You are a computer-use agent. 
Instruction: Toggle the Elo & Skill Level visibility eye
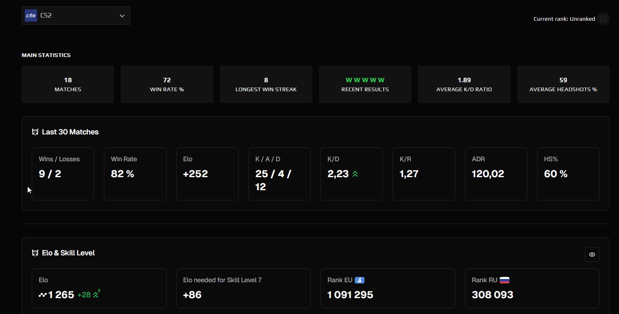592,255
